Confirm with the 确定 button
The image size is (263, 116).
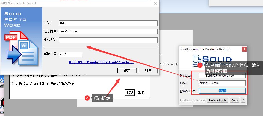click(127, 71)
